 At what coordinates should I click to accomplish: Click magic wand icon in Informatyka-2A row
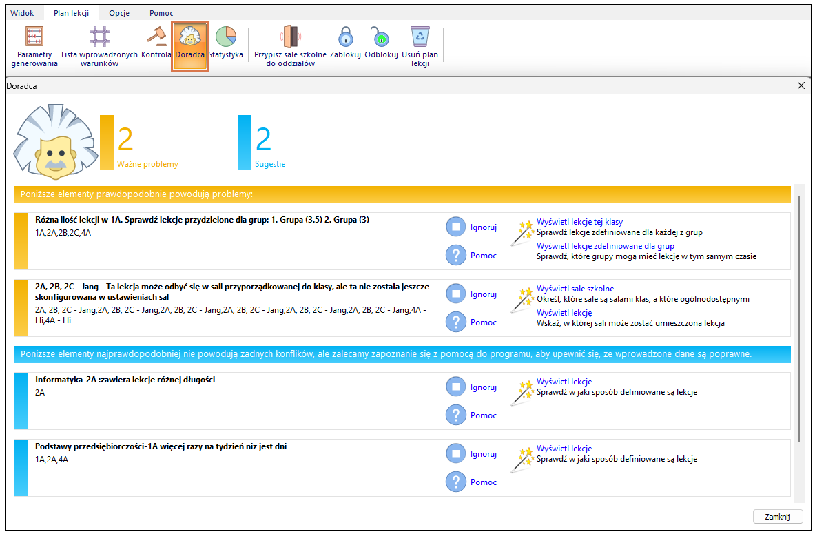[x=522, y=393]
